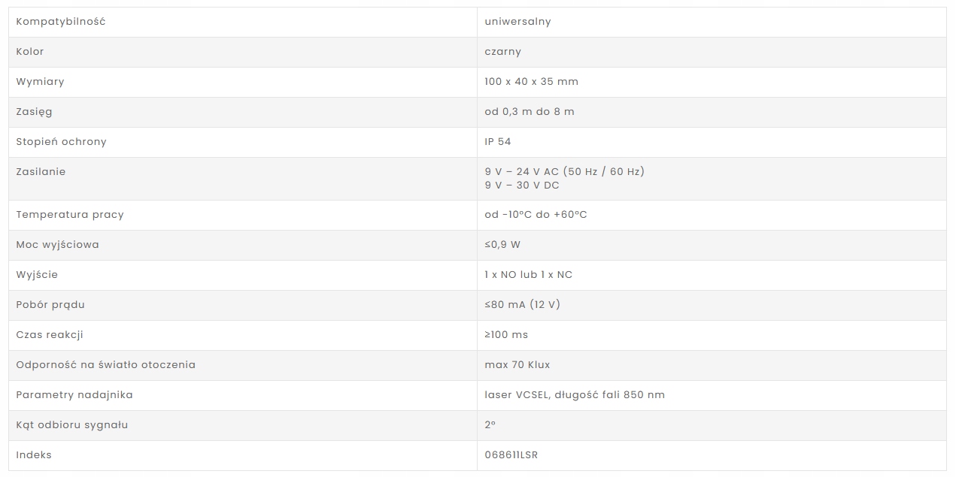This screenshot has width=956, height=477.
Task: Click the 'Kolor' specification label
Action: (30, 52)
